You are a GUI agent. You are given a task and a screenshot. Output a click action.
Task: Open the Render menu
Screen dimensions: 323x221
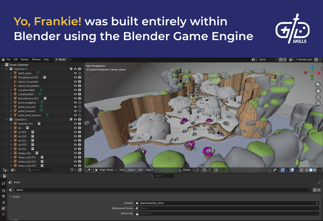(25, 59)
